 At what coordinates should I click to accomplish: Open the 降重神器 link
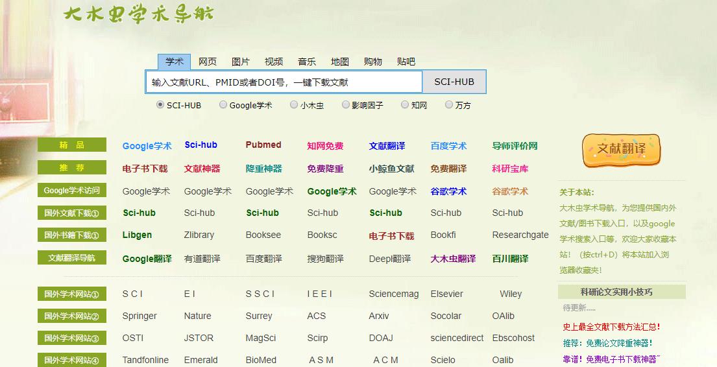click(264, 168)
